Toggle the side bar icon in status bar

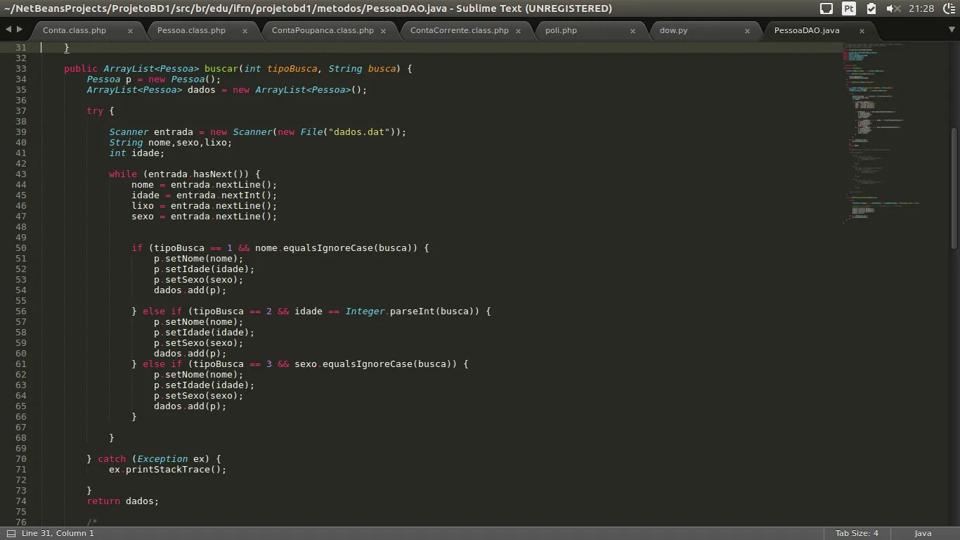11,533
